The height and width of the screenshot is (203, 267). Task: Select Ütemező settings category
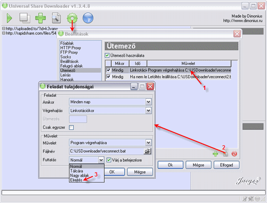coord(80,70)
